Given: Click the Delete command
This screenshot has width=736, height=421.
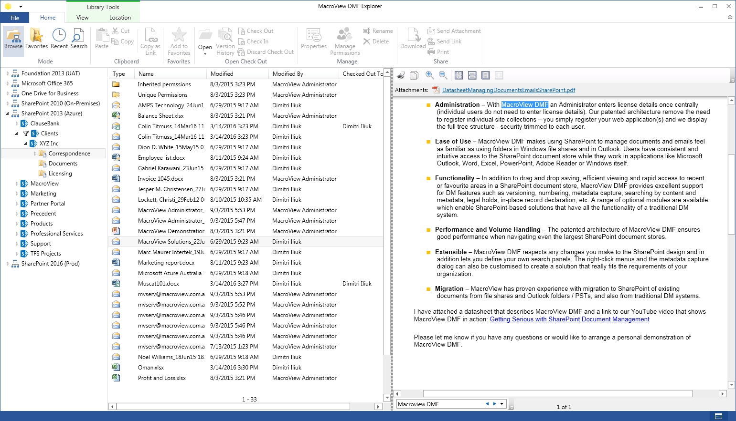Looking at the screenshot, I should 376,41.
